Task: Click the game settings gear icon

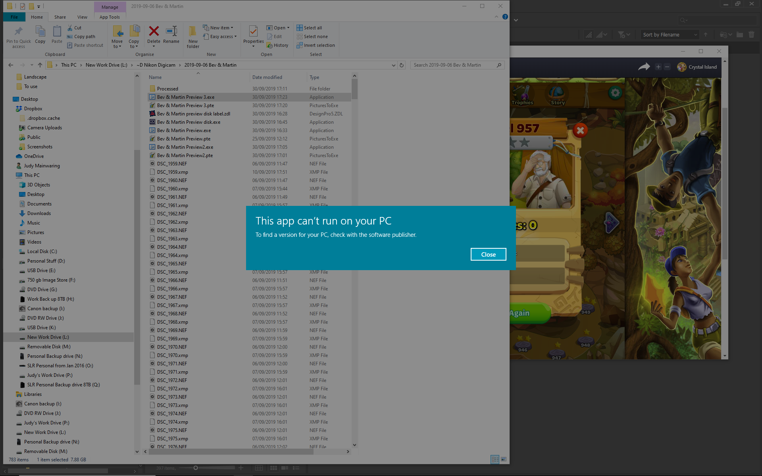Action: (x=615, y=93)
